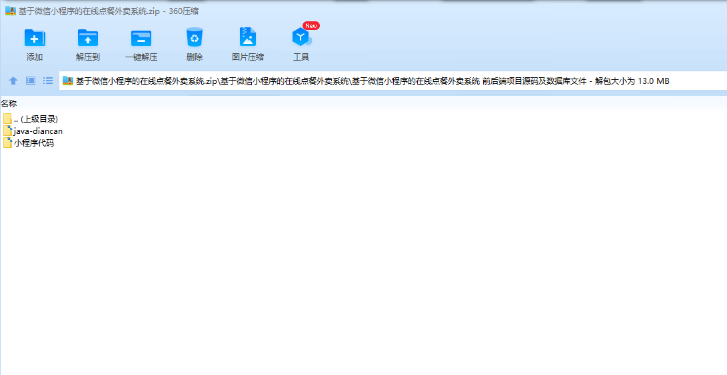
Task: Click the parent directory folder icon
Action: (7, 119)
